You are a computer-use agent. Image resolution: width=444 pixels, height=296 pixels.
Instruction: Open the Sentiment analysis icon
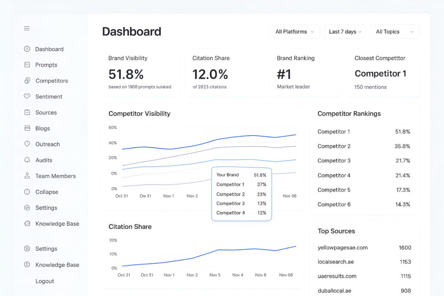pyautogui.click(x=27, y=96)
